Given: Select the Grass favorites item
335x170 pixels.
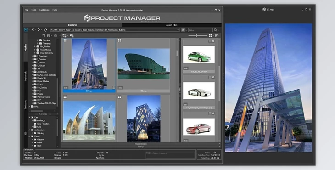Looking at the screenshot, I should (x=39, y=142).
